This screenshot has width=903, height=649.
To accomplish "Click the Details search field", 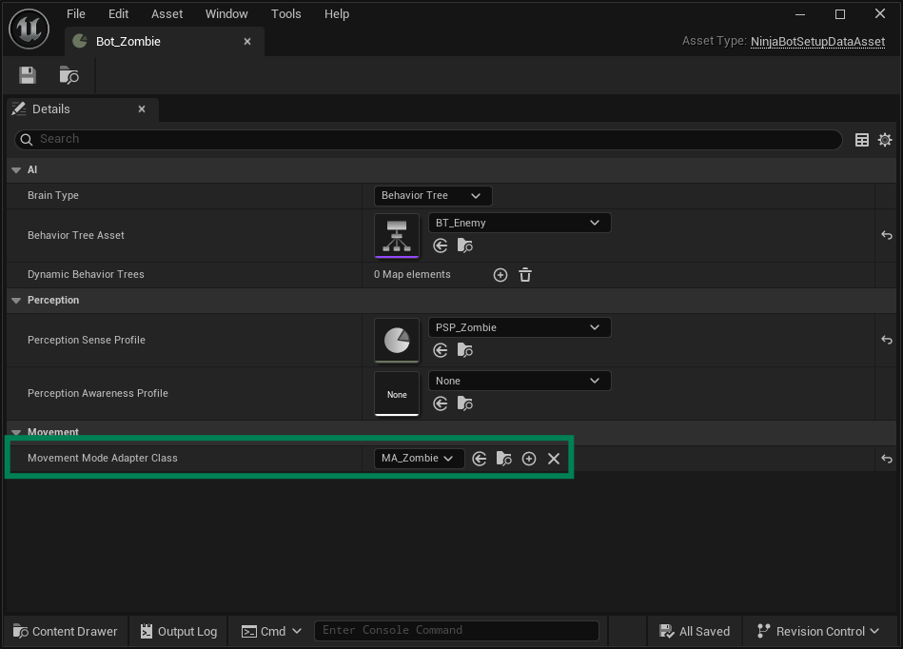I will [x=285, y=139].
